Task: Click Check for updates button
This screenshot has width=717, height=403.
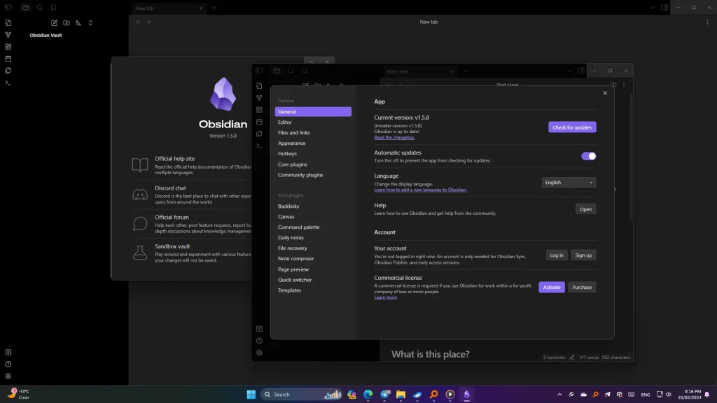Action: point(572,127)
